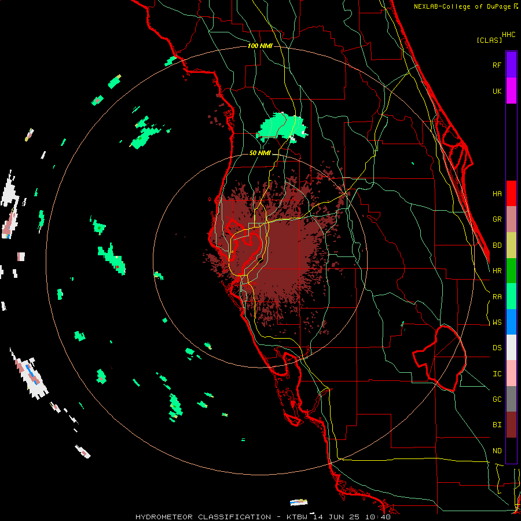Screen dimensions: 521x521
Task: Click the HR legend label
Action: click(x=497, y=271)
